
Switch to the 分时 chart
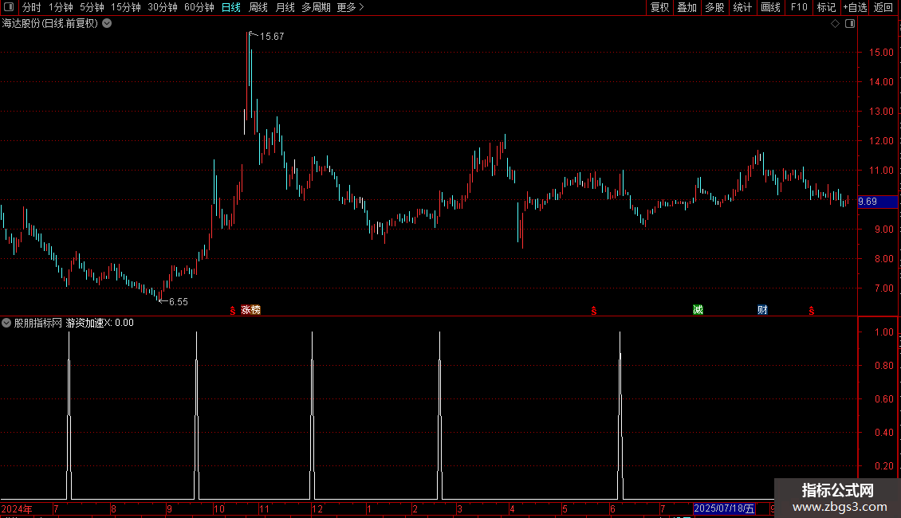pos(32,7)
